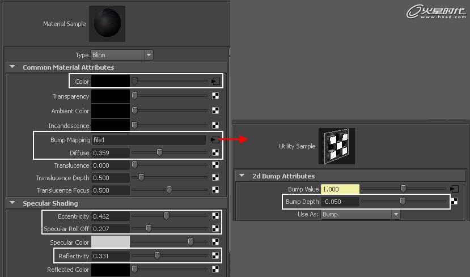
Task: Click the Translucence Depth slider handle
Action: [141, 177]
